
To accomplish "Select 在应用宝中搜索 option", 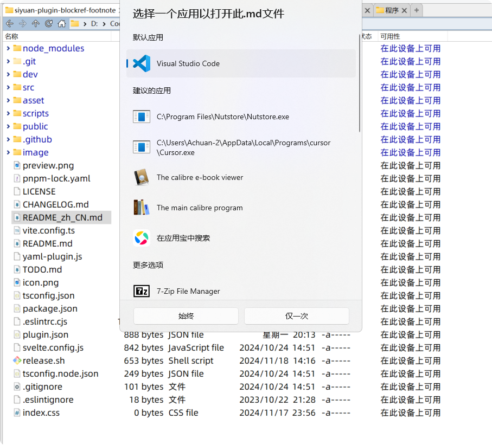I will click(241, 238).
